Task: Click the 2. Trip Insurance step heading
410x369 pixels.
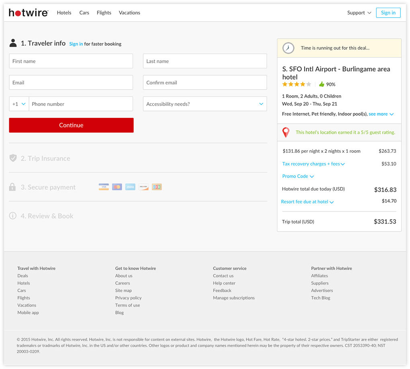Action: pos(45,158)
